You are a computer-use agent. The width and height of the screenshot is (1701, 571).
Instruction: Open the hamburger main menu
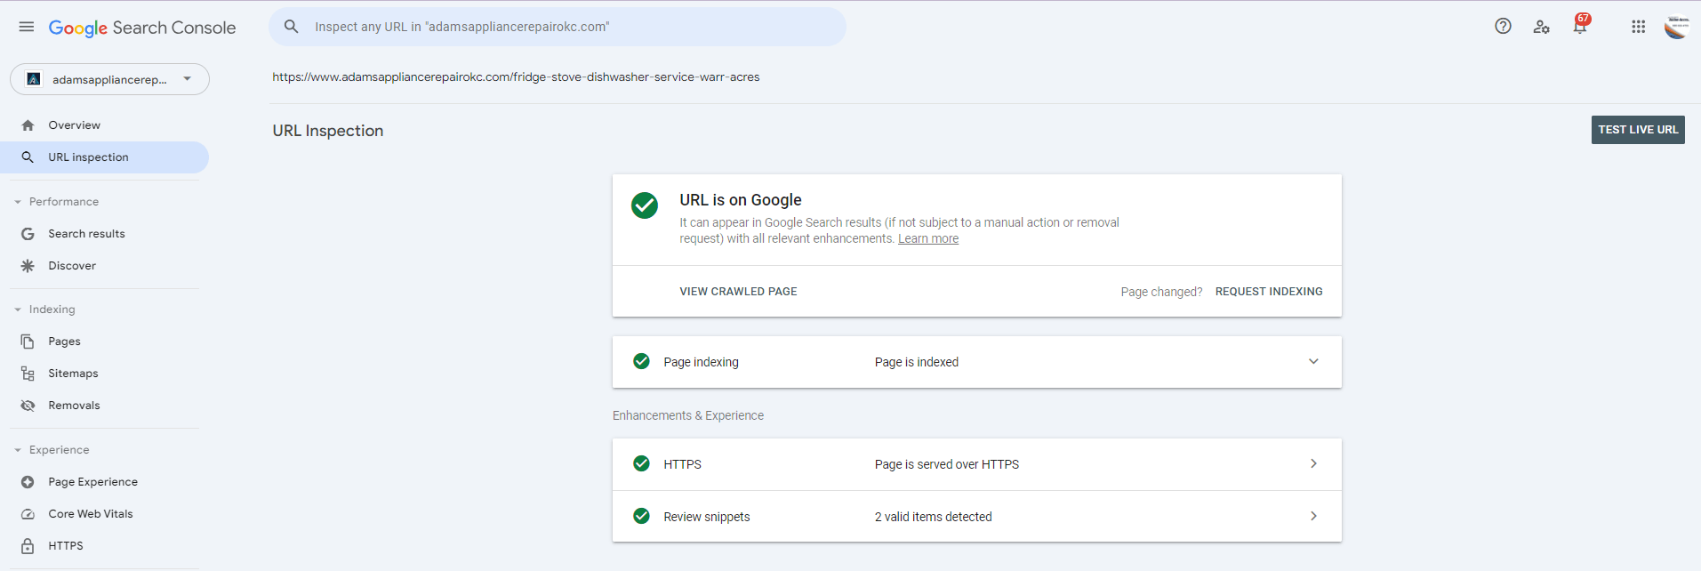(27, 27)
